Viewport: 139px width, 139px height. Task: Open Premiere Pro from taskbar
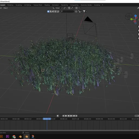point(8,136)
